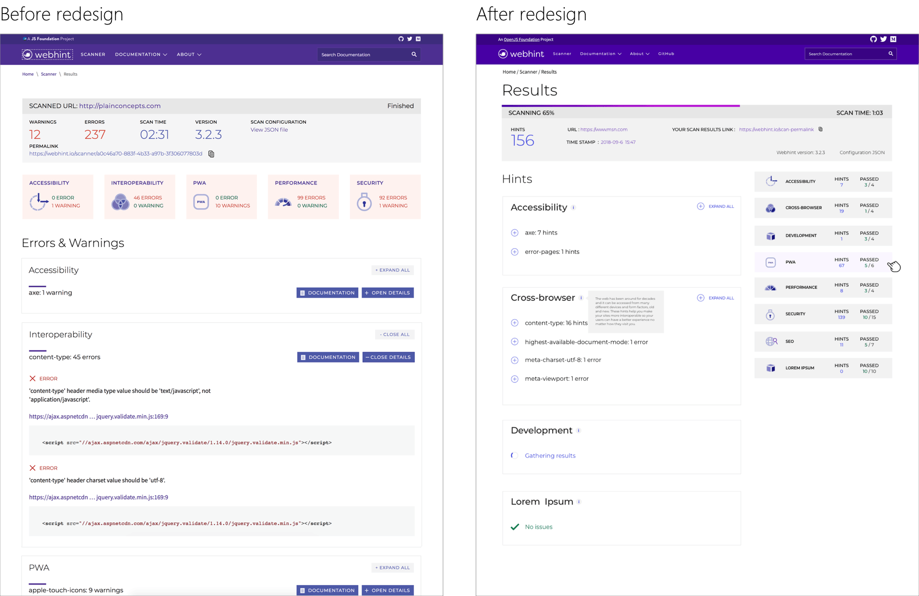Open GitHub icon in Before redesign header
Image resolution: width=919 pixels, height=596 pixels.
[x=401, y=39]
